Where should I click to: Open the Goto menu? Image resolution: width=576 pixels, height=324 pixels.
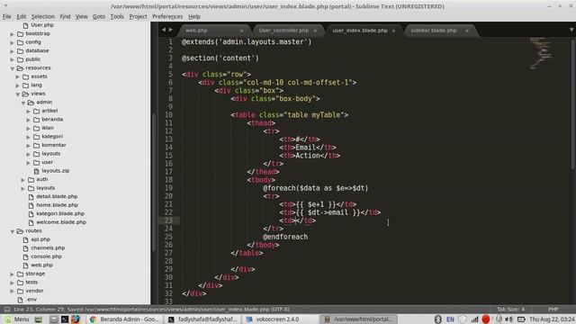click(x=98, y=16)
